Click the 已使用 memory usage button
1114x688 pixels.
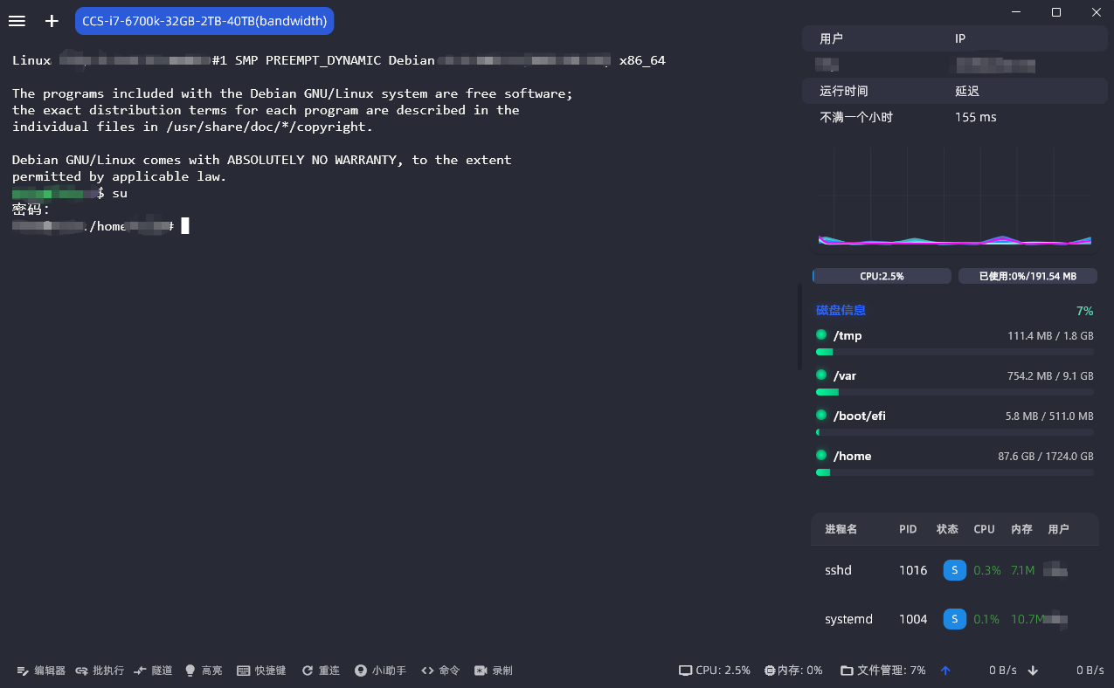(1028, 275)
